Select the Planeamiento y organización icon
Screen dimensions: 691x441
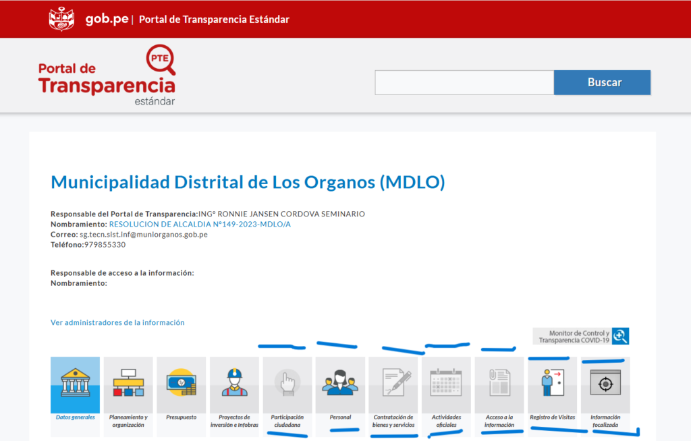(x=128, y=384)
